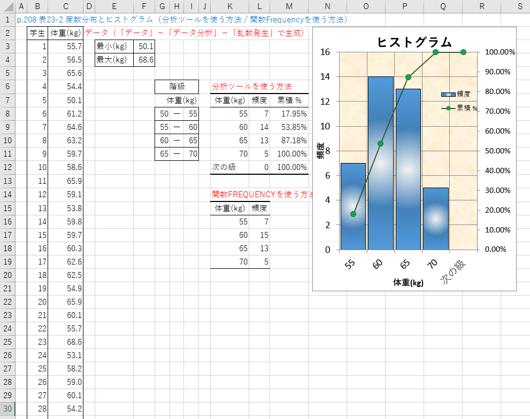Select student number 23 cell
This screenshot has width=530, height=419.
(x=37, y=342)
